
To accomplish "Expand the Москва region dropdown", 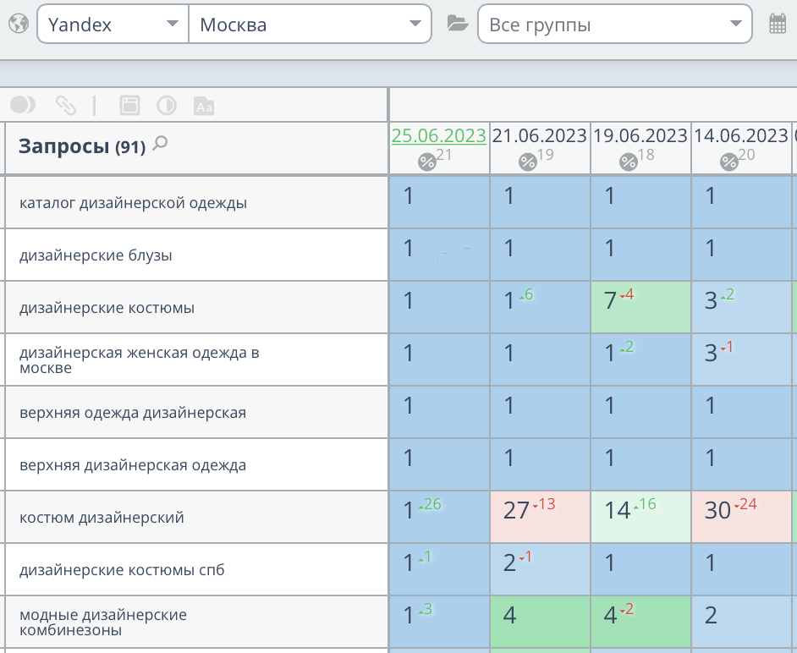I will pyautogui.click(x=310, y=25).
